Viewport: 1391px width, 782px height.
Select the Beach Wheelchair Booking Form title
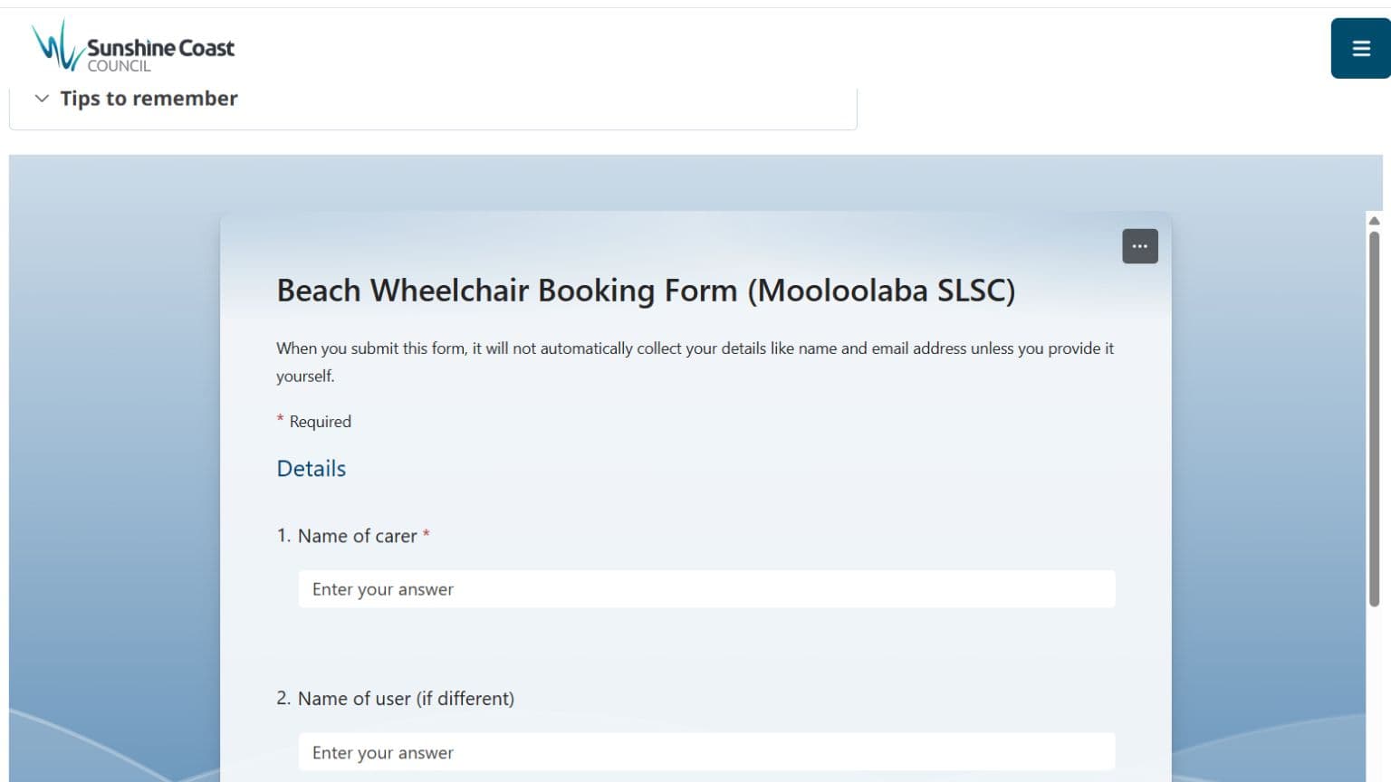tap(646, 291)
